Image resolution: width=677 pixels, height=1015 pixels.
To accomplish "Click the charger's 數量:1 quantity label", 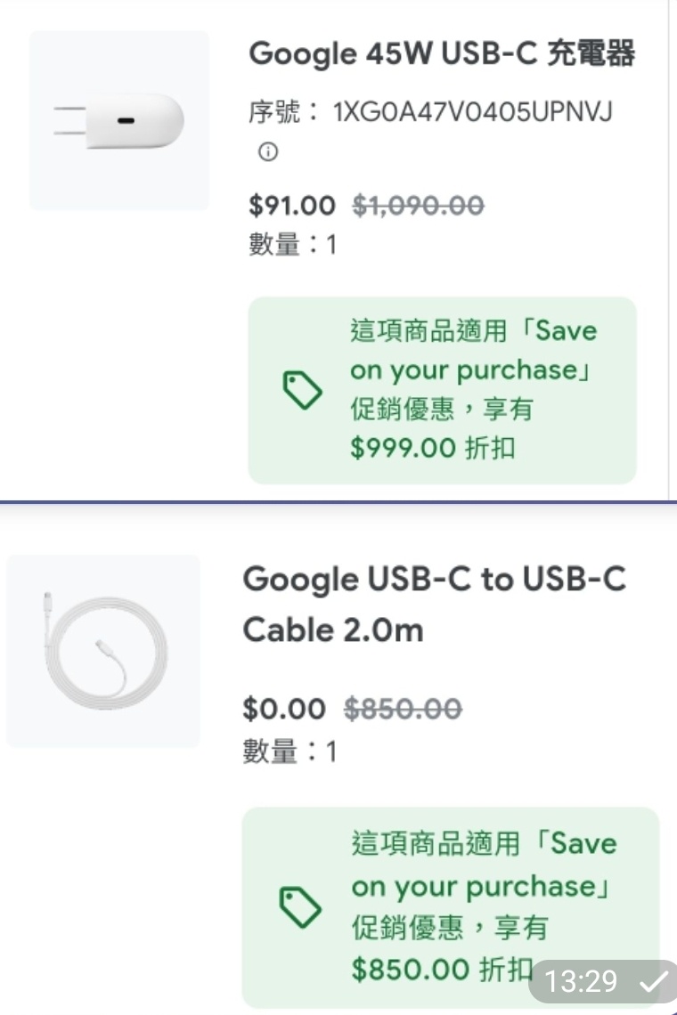I will [x=292, y=244].
